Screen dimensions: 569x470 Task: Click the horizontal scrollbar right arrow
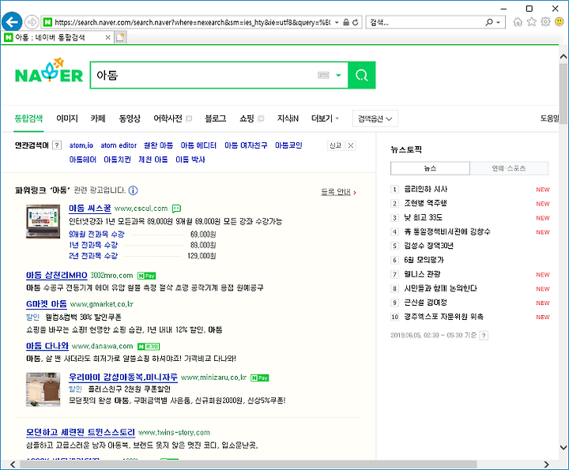pyautogui.click(x=547, y=464)
